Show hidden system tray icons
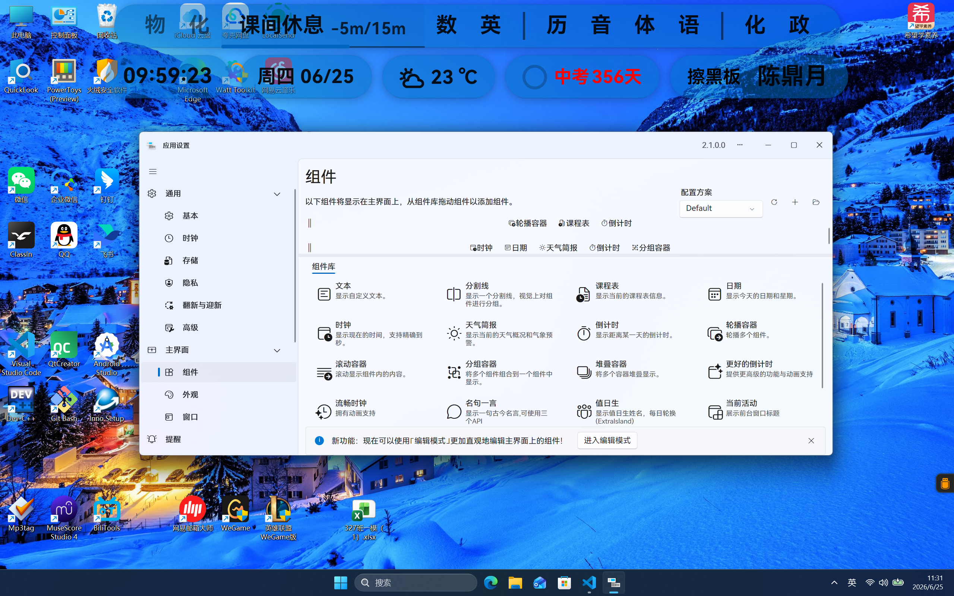 [x=834, y=583]
